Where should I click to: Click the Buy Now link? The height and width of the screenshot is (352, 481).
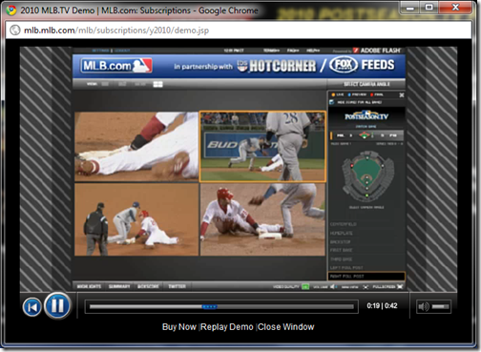179,327
